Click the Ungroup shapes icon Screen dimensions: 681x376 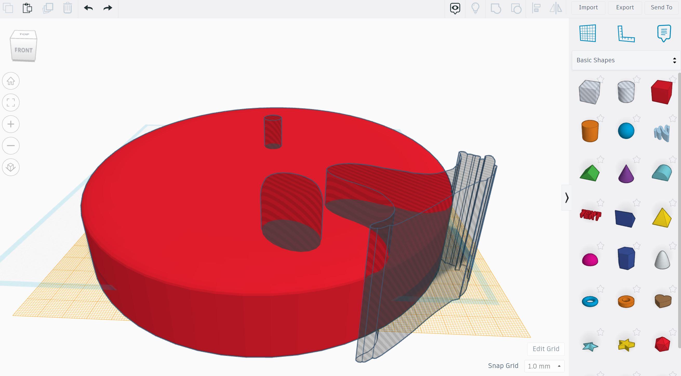pyautogui.click(x=516, y=8)
